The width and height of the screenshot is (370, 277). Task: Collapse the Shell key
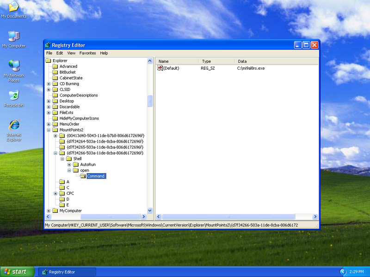(62, 159)
